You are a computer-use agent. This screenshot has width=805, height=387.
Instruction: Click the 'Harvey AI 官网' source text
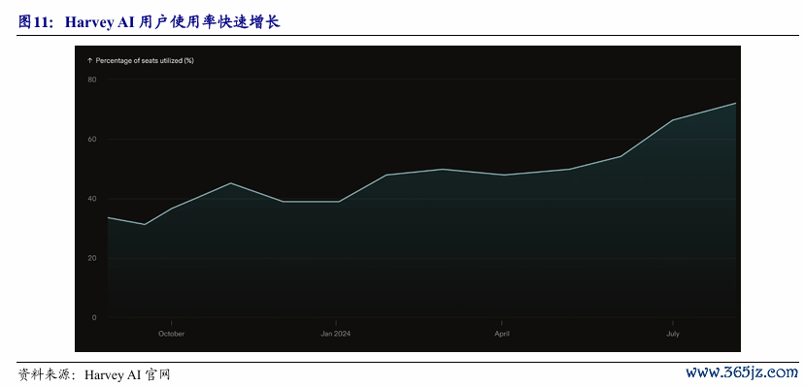coord(127,374)
